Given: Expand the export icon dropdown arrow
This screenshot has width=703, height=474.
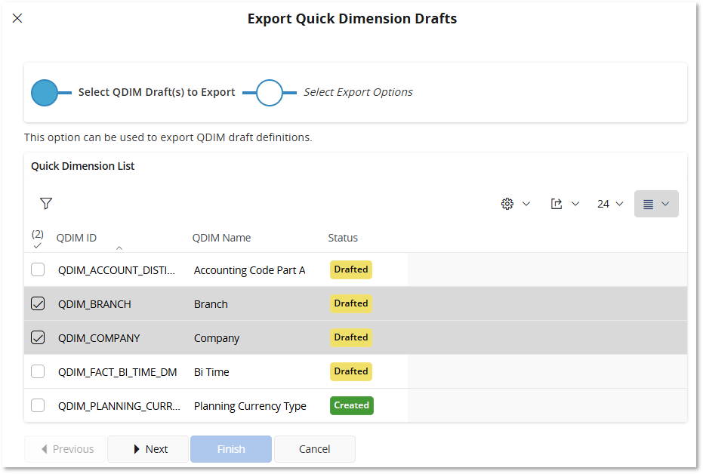Looking at the screenshot, I should (x=575, y=204).
